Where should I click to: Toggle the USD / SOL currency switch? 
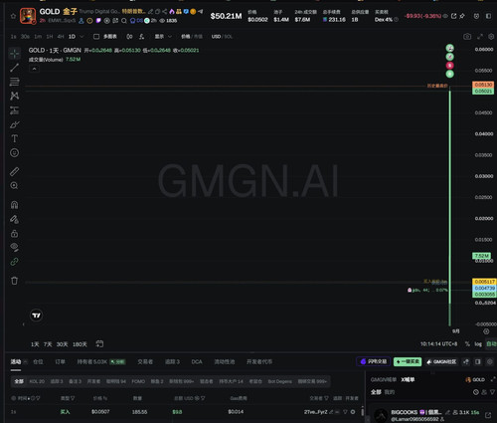(x=222, y=37)
